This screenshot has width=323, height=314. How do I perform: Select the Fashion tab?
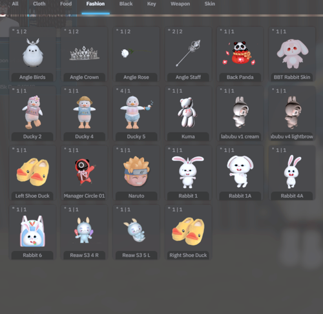pos(96,4)
